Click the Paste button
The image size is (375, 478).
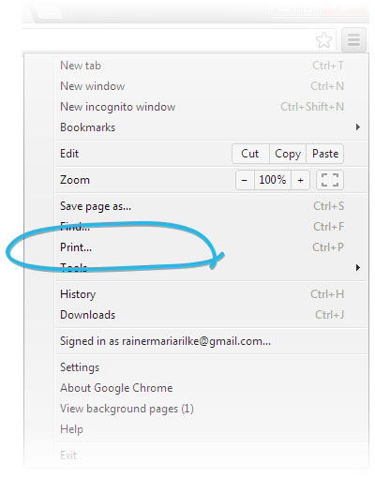(x=325, y=154)
